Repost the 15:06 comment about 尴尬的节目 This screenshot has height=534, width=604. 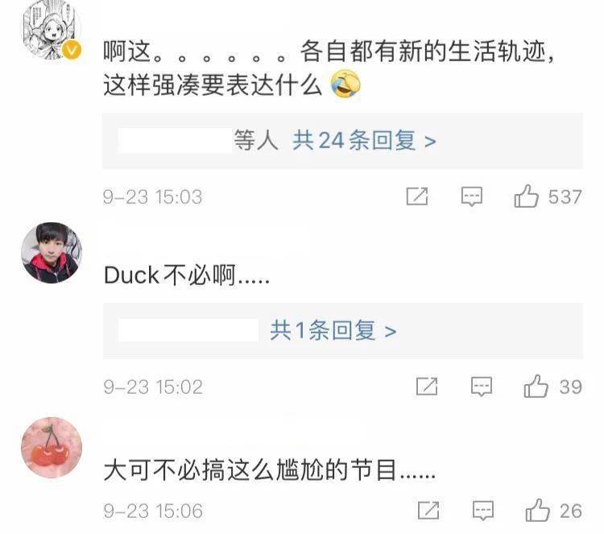pyautogui.click(x=428, y=510)
